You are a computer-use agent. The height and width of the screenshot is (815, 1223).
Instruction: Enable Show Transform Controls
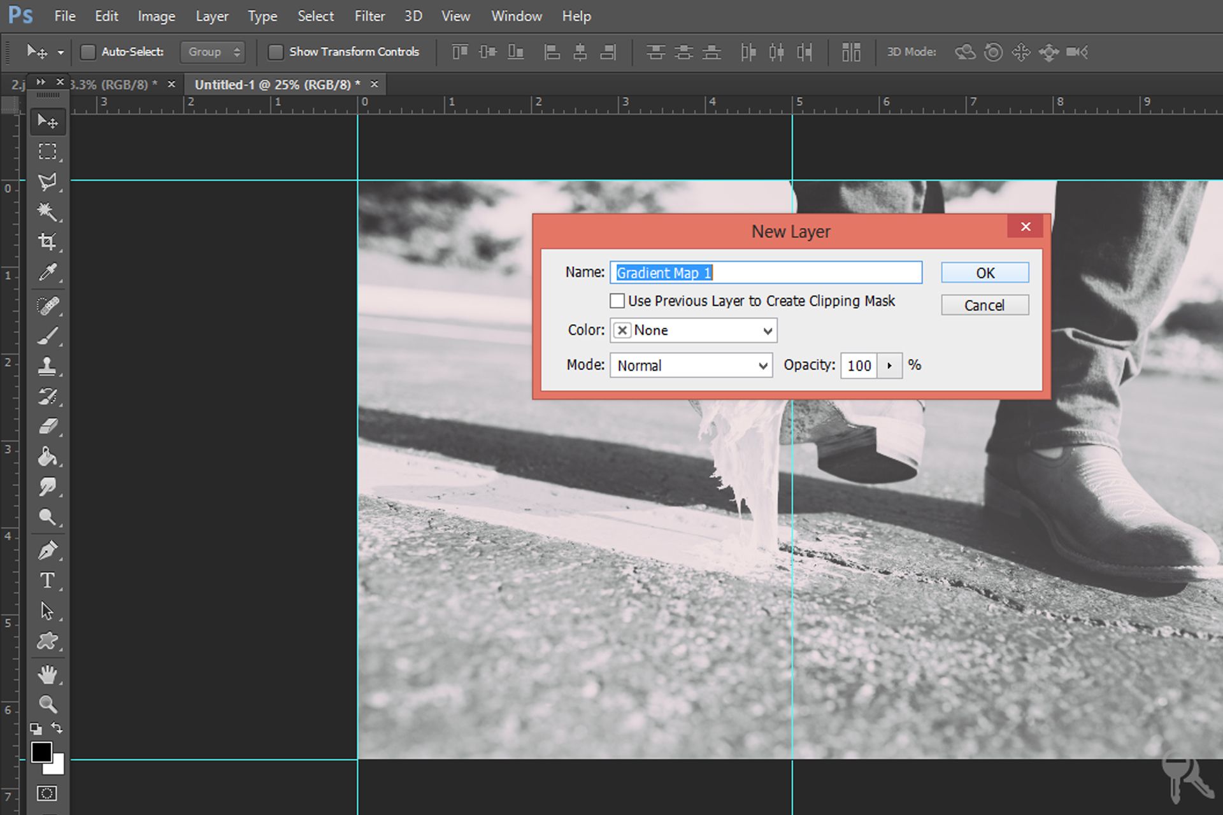[x=275, y=52]
